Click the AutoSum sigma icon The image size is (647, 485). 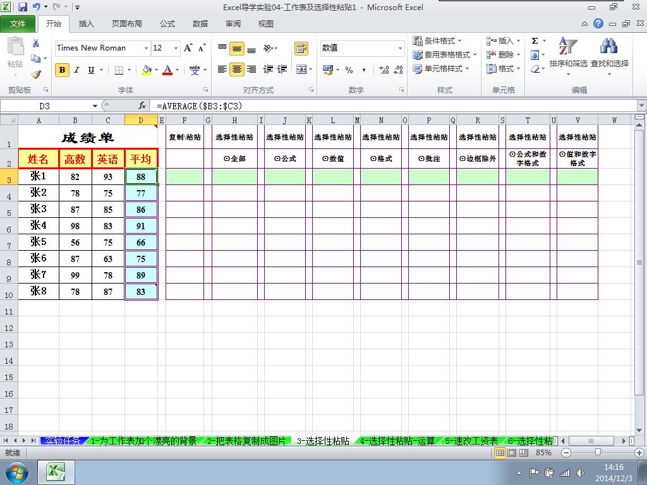535,40
